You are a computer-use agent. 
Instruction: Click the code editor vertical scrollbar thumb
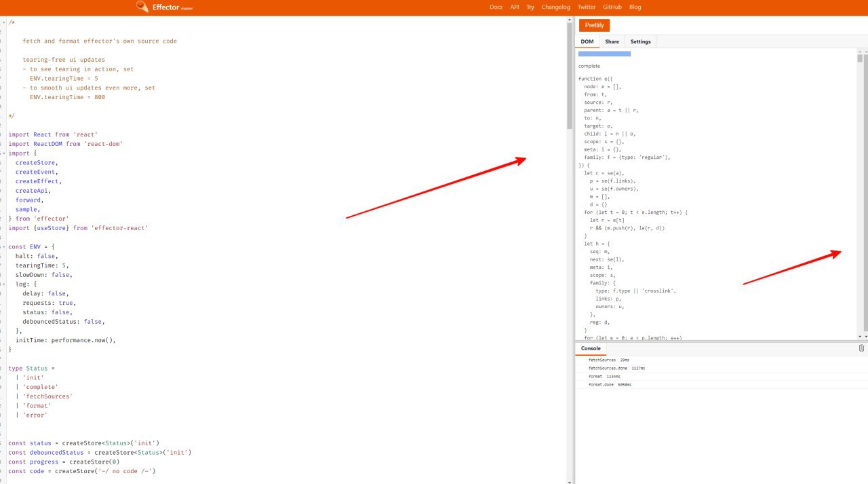pyautogui.click(x=570, y=75)
